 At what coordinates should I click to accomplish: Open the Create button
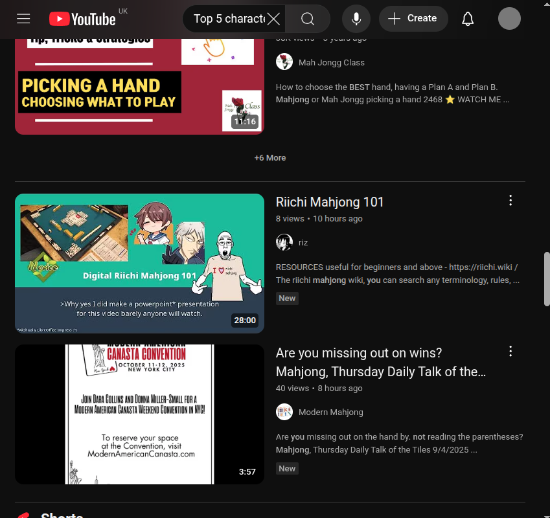point(413,19)
